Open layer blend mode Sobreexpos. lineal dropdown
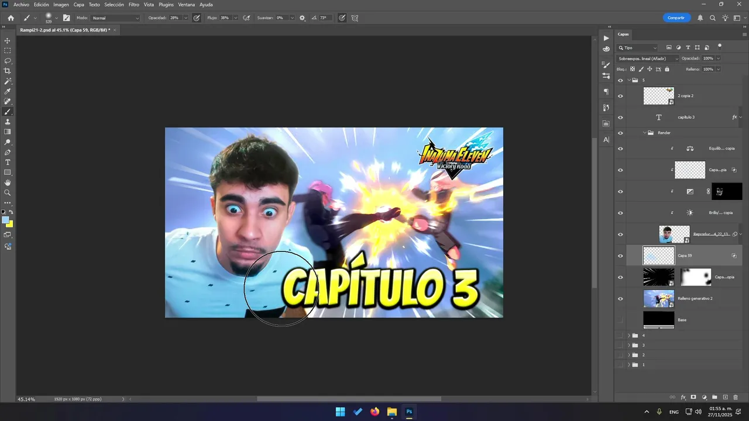The width and height of the screenshot is (749, 421). tap(648, 58)
